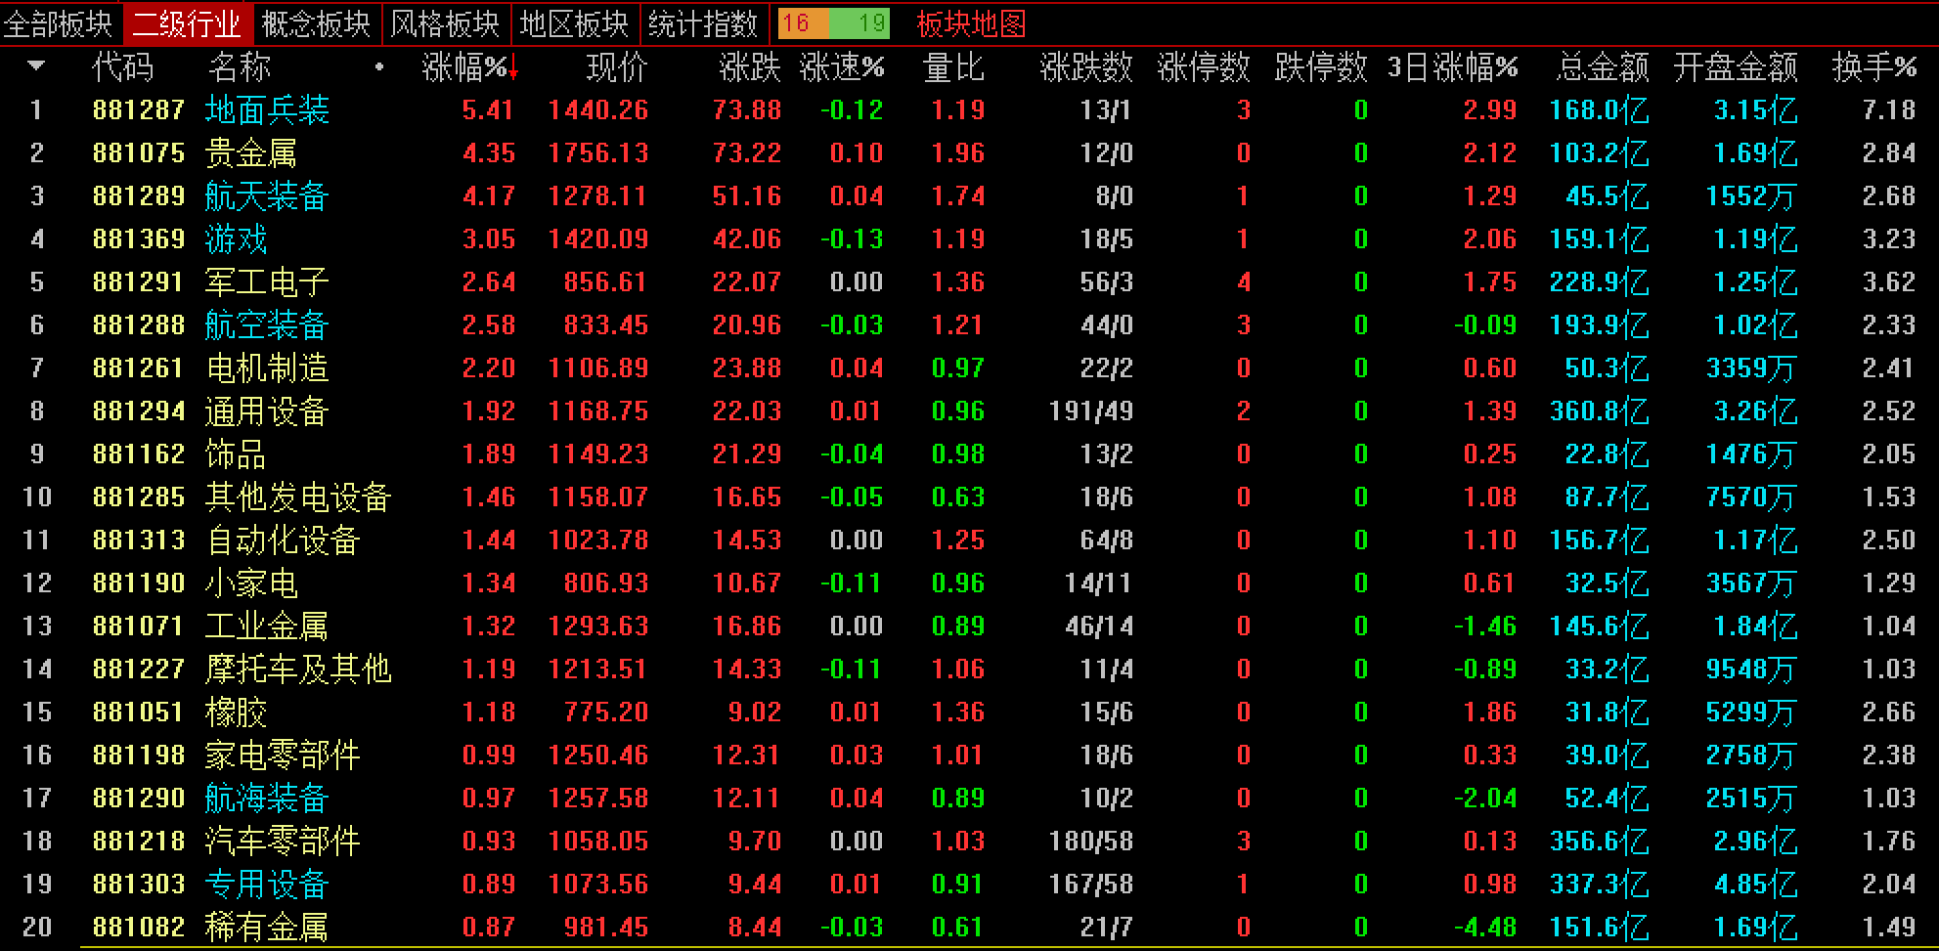Click 总金额 value 360.8亿
Viewport: 1939px width, 951px height.
pos(1600,411)
